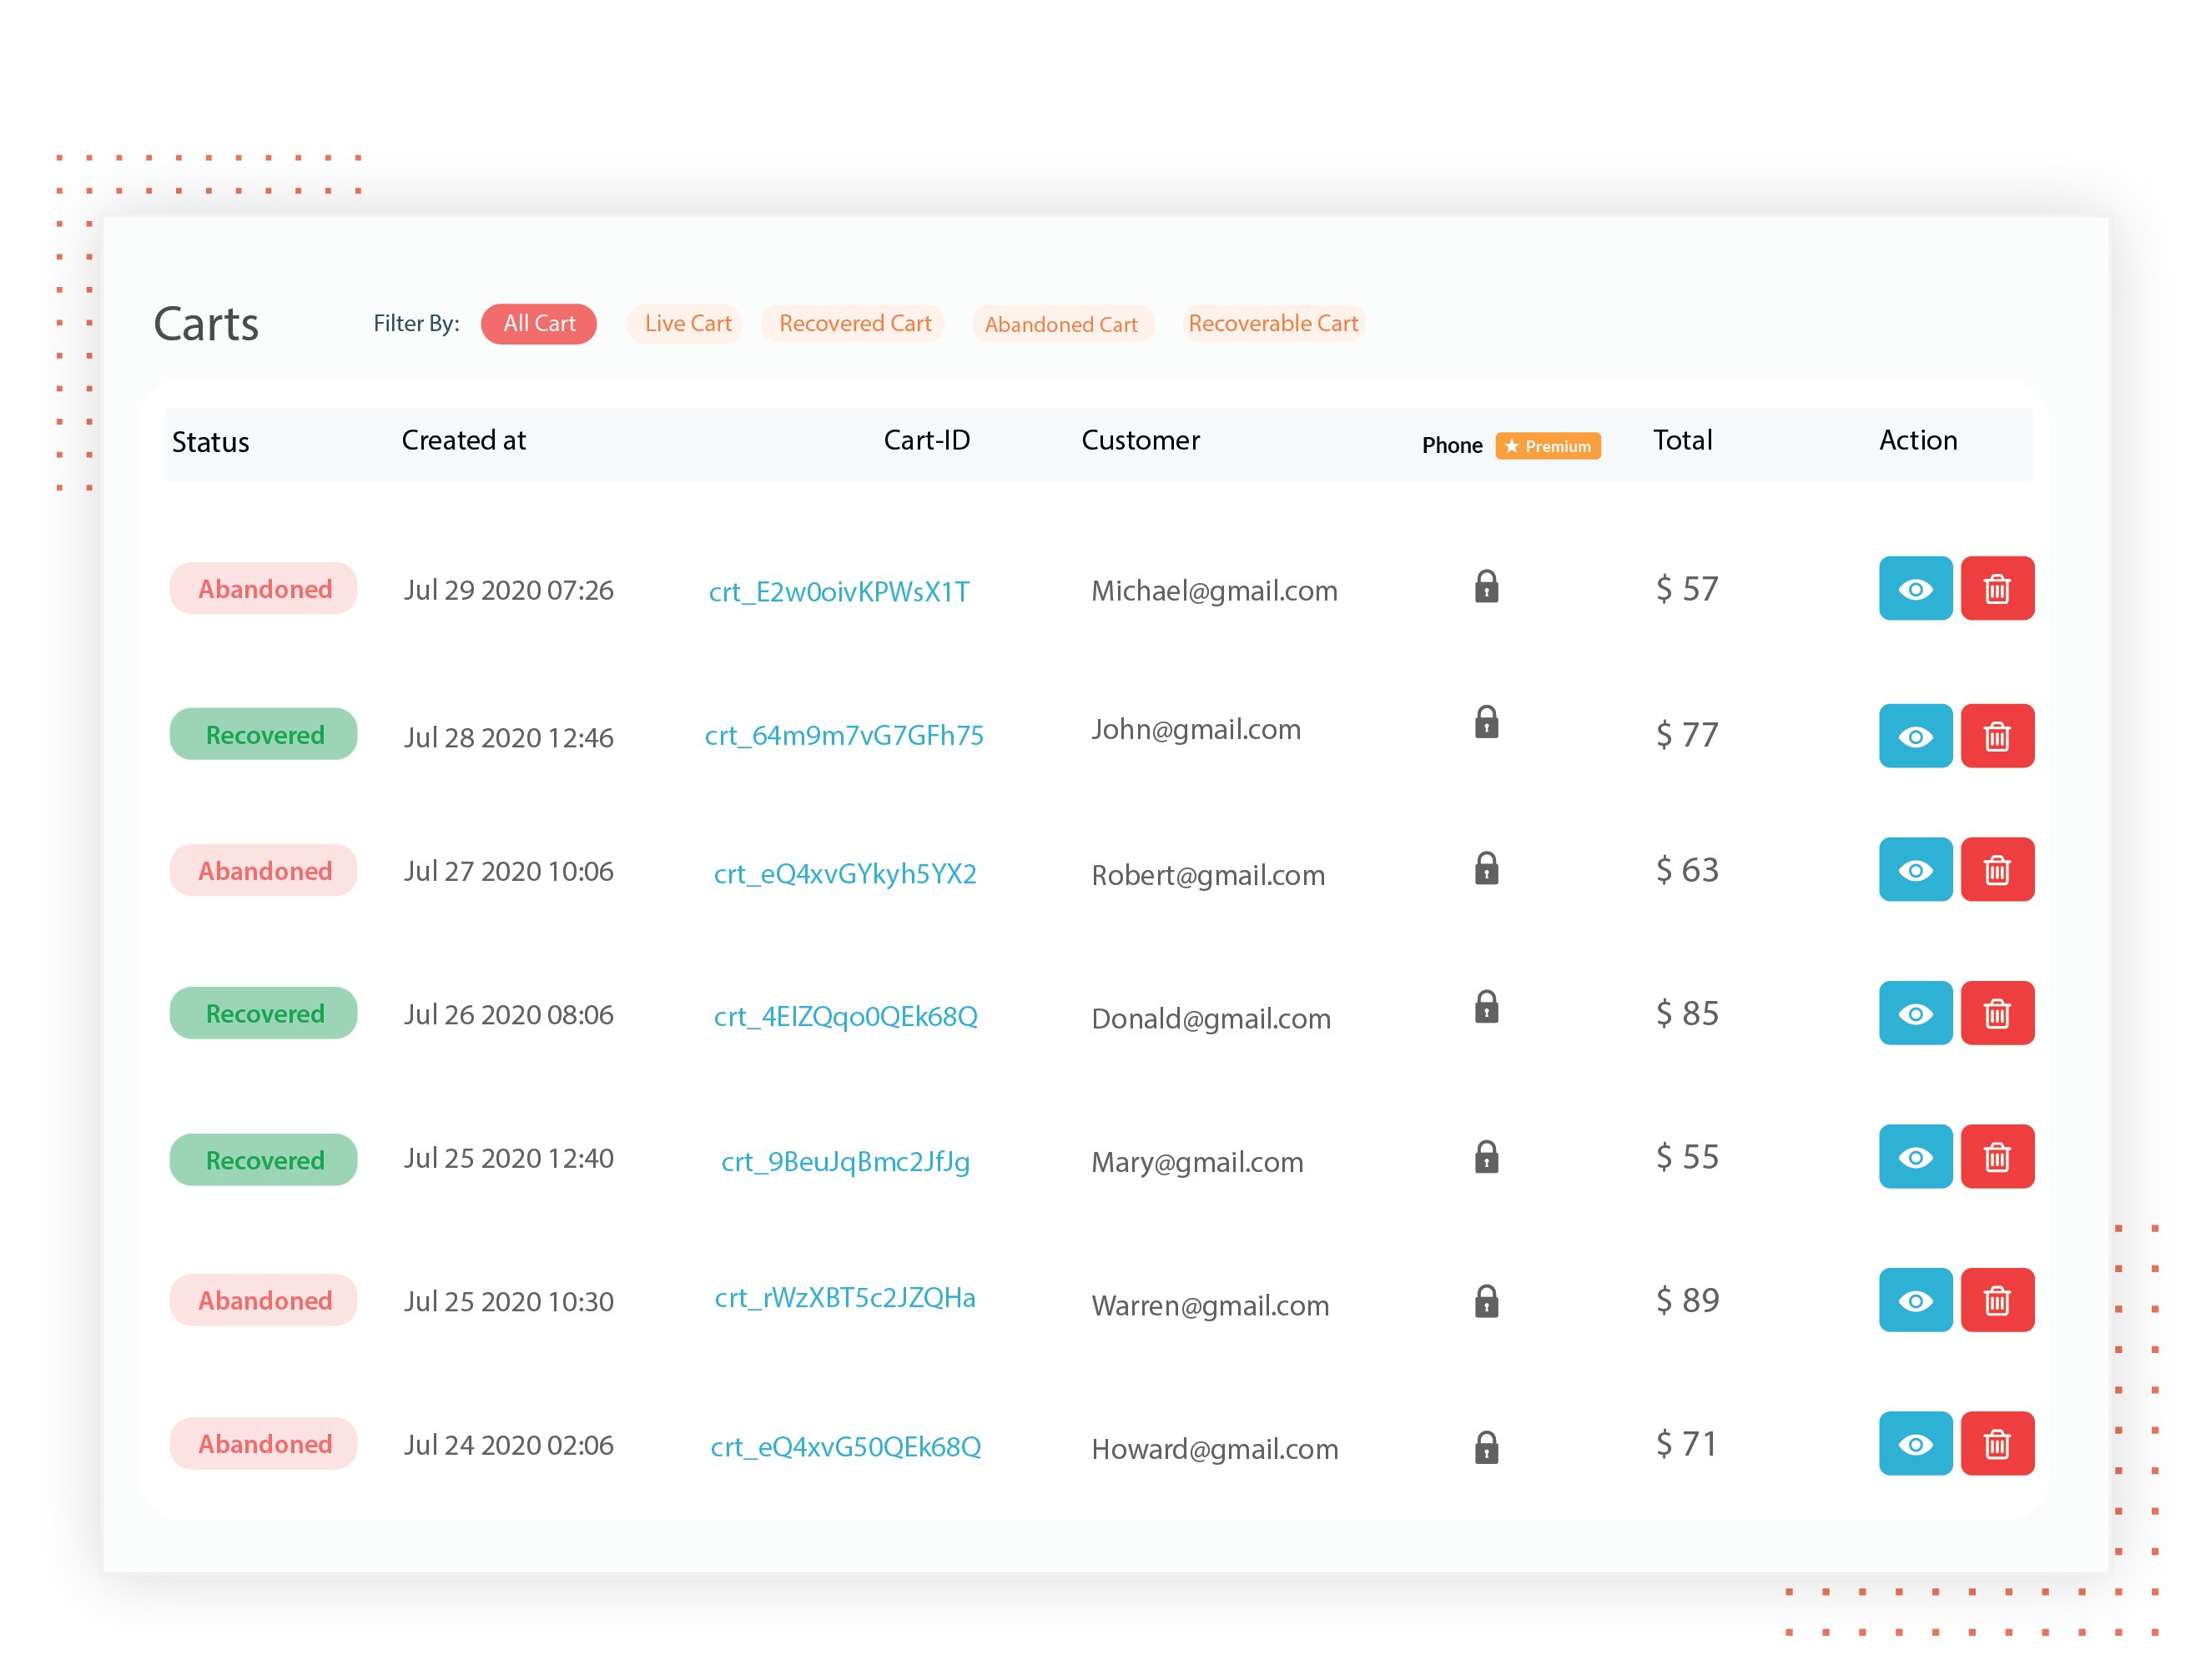Open cart crt_eQ4xvGYkyh5YX2

pyautogui.click(x=845, y=874)
